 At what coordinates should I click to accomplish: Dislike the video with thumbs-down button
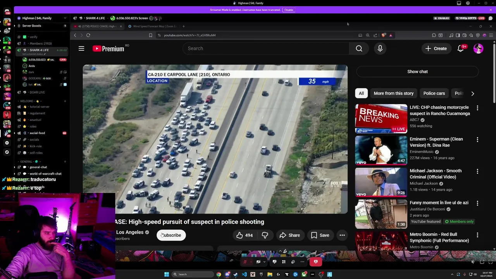pos(265,235)
